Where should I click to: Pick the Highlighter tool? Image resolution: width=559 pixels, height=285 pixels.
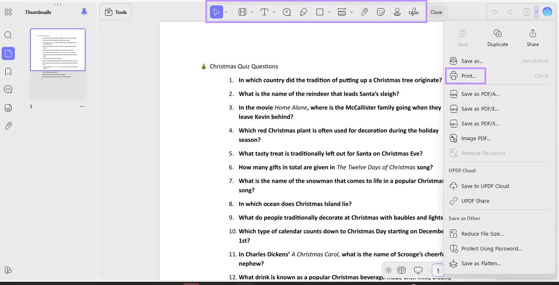click(x=304, y=12)
